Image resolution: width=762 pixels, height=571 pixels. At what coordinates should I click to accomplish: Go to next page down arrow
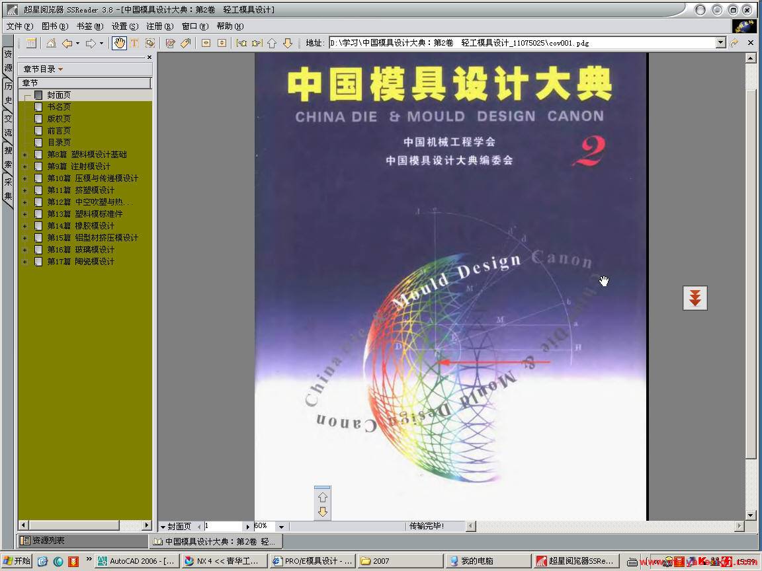click(x=288, y=43)
